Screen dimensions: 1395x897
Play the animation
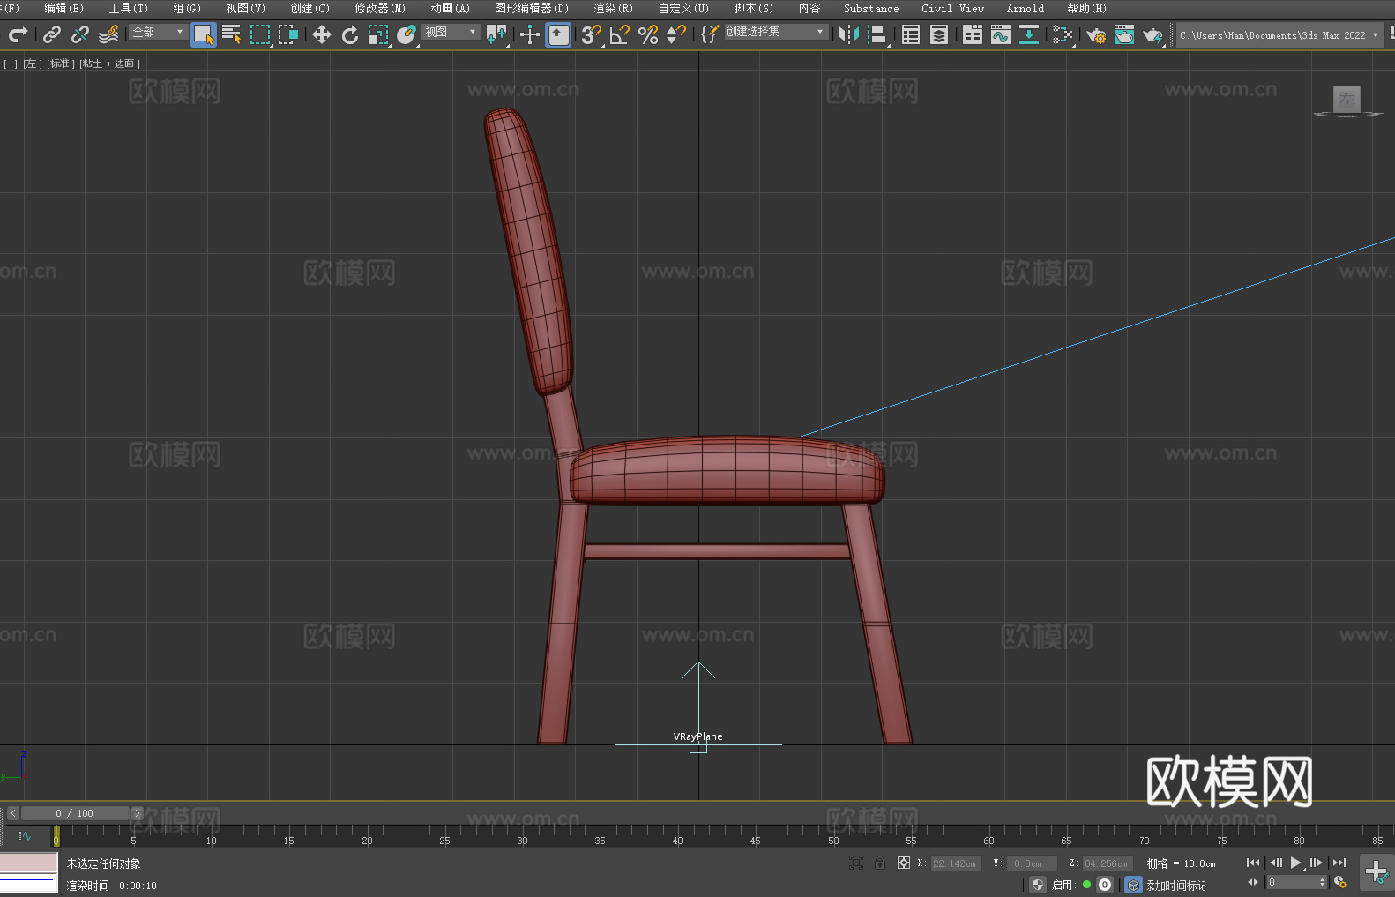click(x=1295, y=863)
